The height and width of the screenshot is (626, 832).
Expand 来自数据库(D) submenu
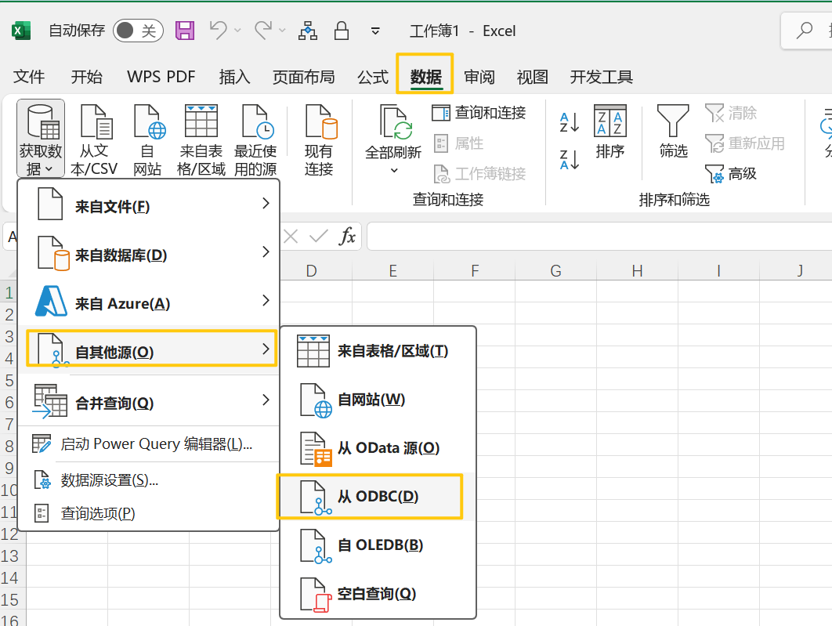[149, 254]
